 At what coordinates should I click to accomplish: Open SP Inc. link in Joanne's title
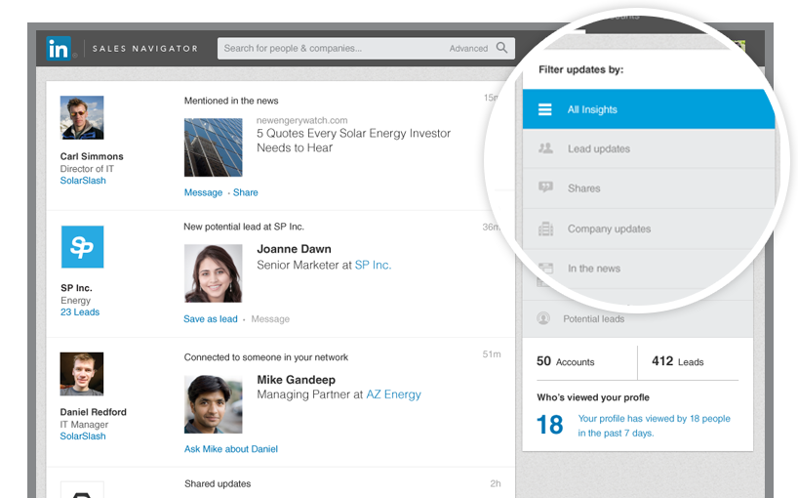373,265
